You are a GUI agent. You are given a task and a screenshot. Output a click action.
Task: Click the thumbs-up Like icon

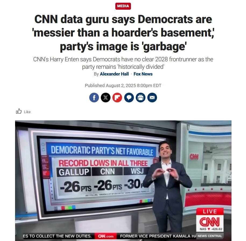(19, 111)
